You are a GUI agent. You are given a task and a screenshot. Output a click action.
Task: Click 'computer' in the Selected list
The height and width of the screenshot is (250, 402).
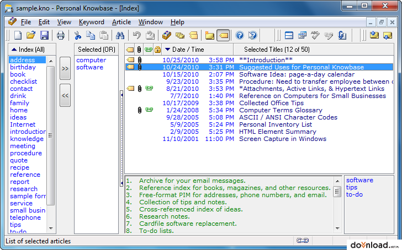(91, 60)
